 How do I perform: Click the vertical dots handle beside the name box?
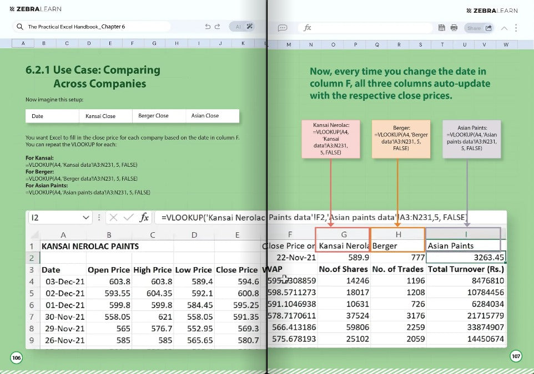[99, 218]
